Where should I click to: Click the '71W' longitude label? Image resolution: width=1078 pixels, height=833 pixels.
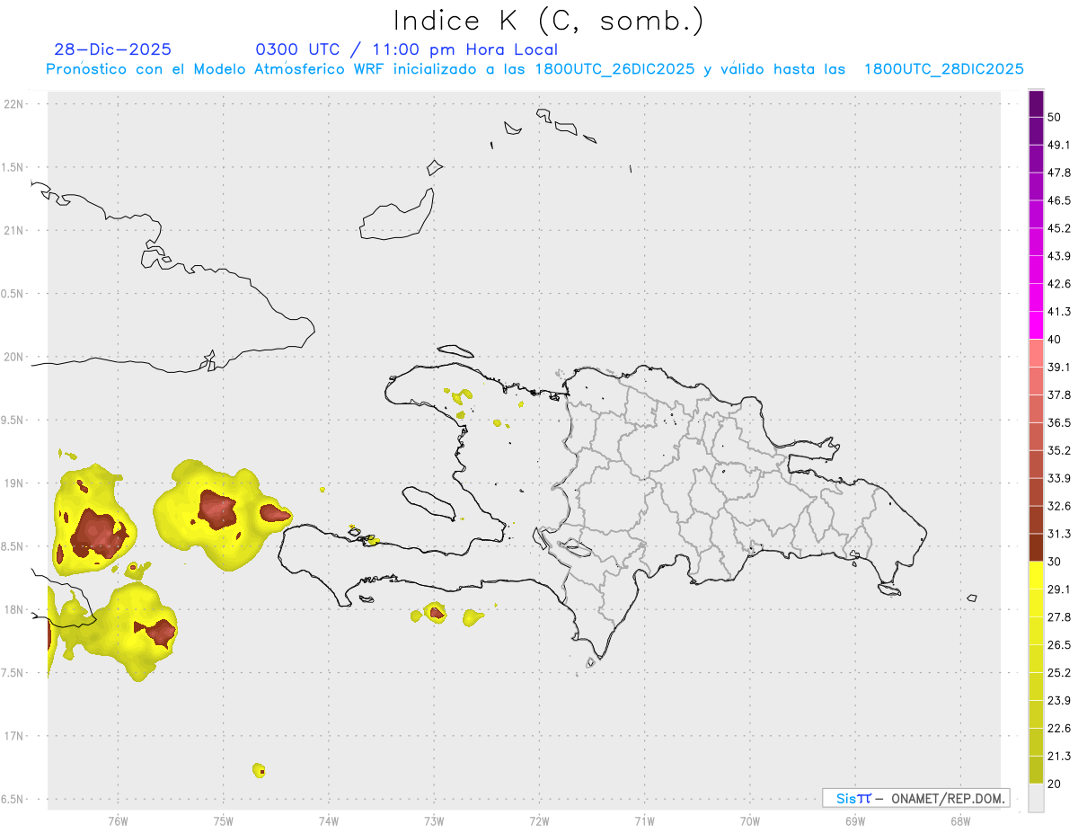pyautogui.click(x=644, y=822)
